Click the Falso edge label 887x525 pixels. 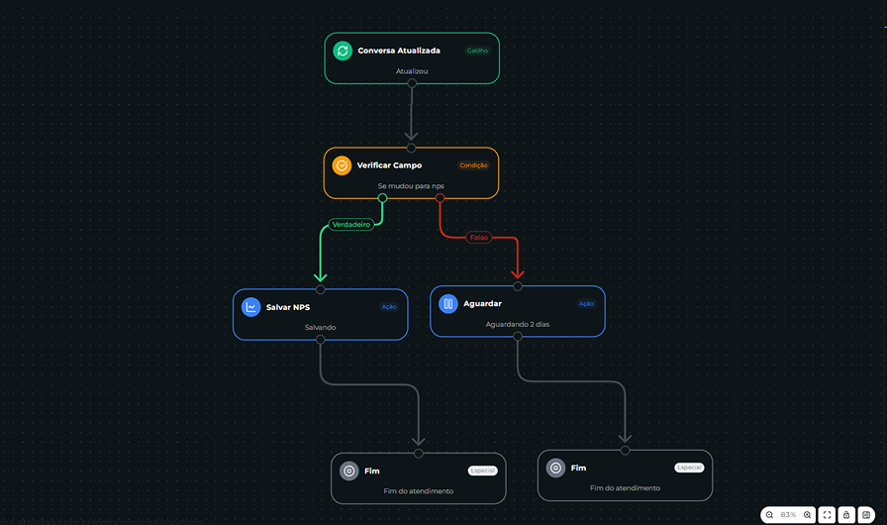478,238
